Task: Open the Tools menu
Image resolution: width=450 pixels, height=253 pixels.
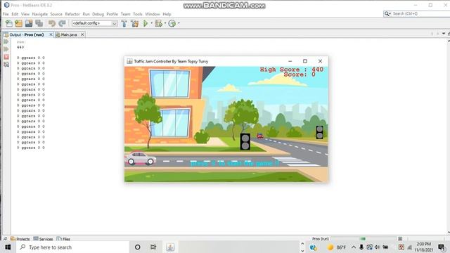Action: pos(138,14)
